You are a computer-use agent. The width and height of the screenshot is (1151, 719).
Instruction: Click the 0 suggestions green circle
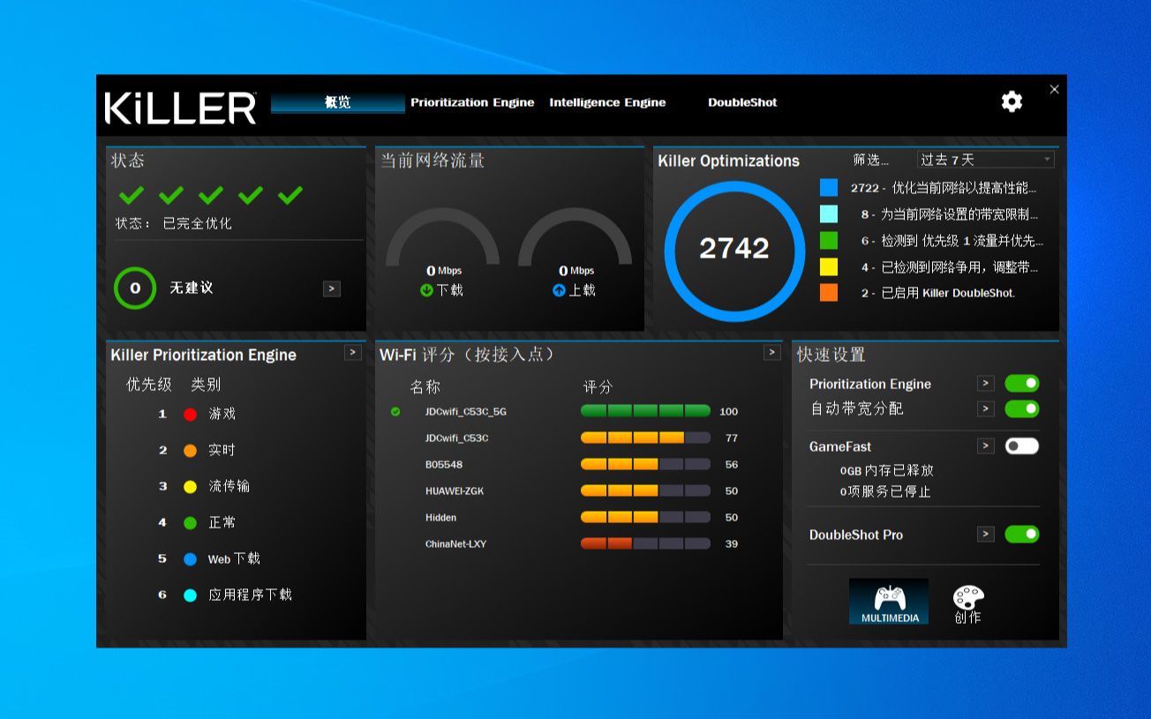tap(135, 288)
